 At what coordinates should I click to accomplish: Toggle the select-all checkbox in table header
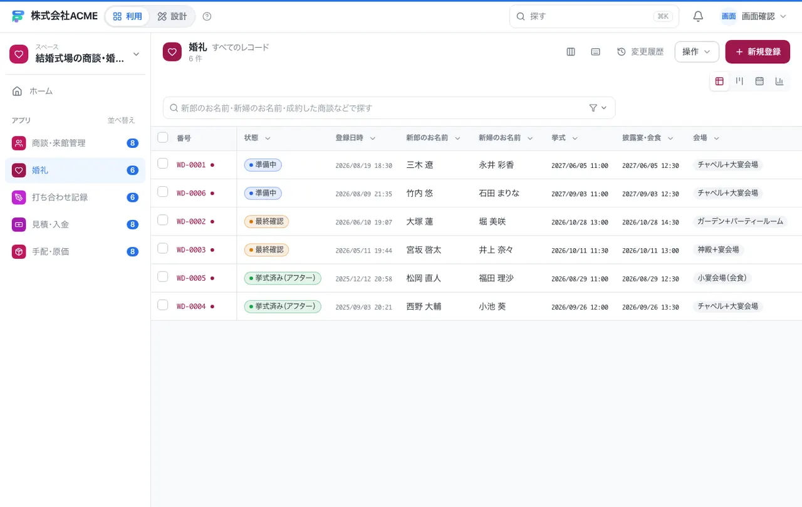(163, 137)
